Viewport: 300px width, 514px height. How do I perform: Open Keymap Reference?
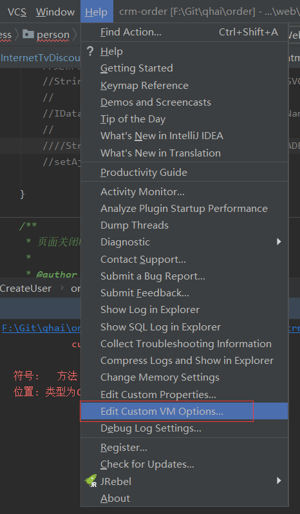184,86
